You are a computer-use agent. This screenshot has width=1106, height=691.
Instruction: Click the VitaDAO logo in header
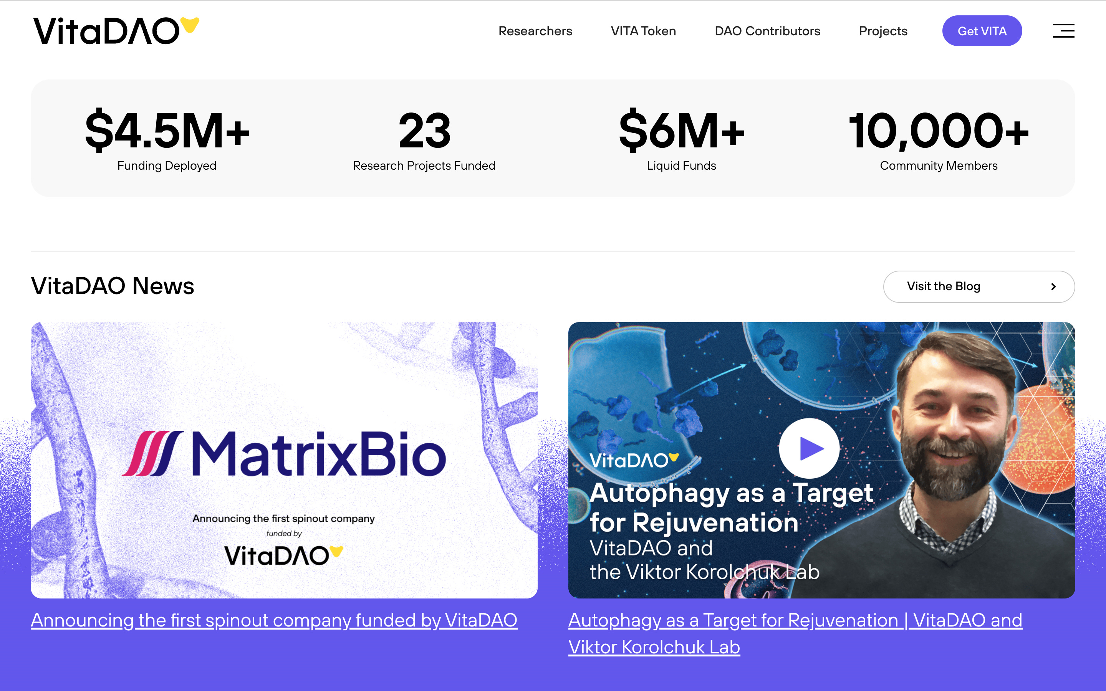[116, 31]
